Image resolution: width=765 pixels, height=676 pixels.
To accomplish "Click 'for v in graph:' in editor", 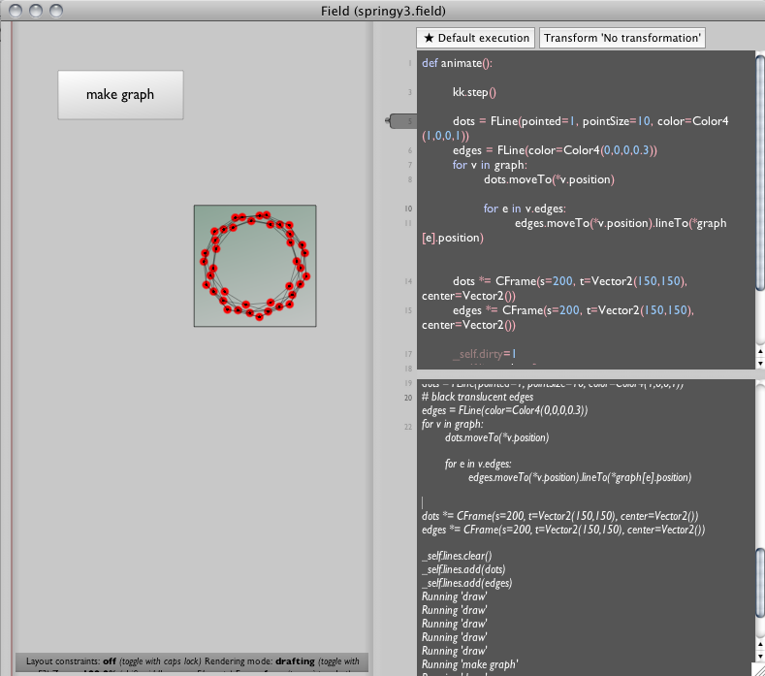I will (x=490, y=165).
